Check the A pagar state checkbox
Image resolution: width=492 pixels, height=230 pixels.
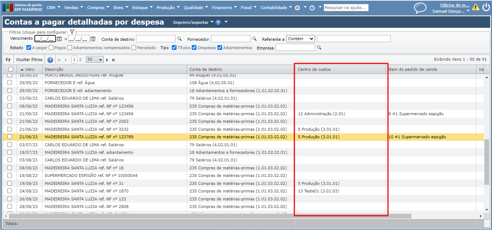tap(29, 48)
